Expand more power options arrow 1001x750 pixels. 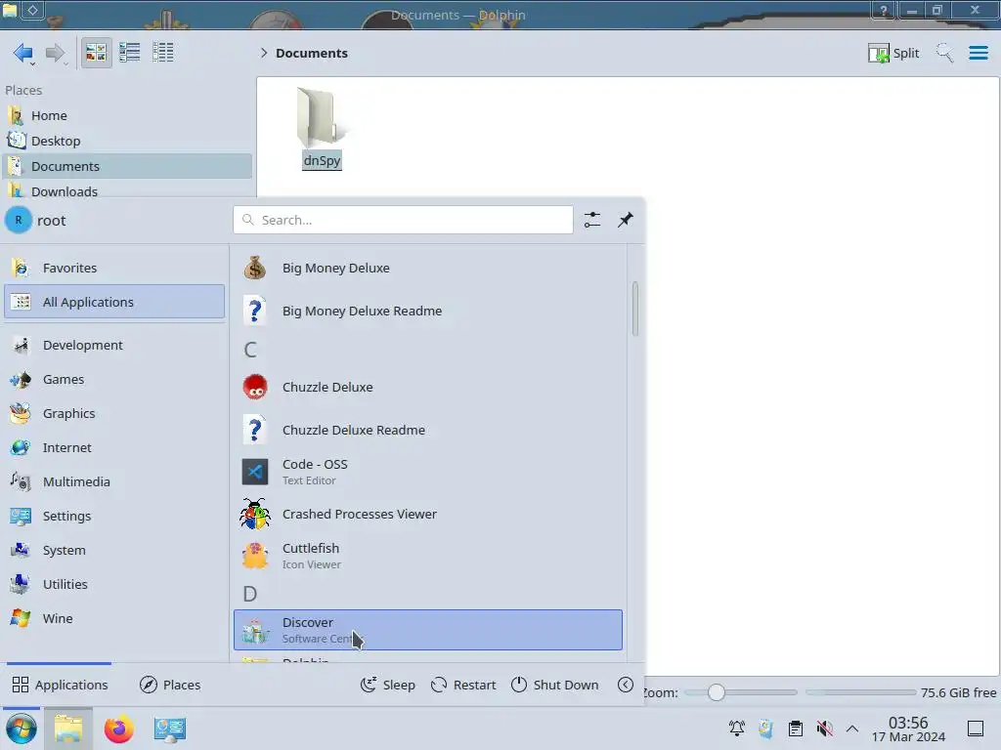pyautogui.click(x=626, y=685)
